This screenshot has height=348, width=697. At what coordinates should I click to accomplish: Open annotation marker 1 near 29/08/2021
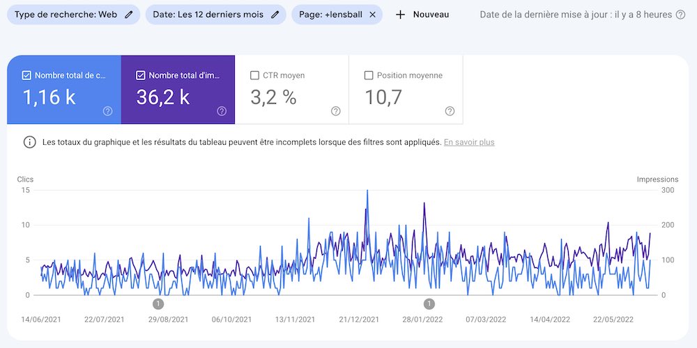pyautogui.click(x=158, y=304)
